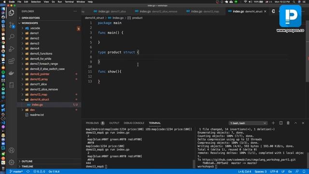Collapse the WORKSHOPS section
The height and width of the screenshot is (174, 309).
[29, 23]
